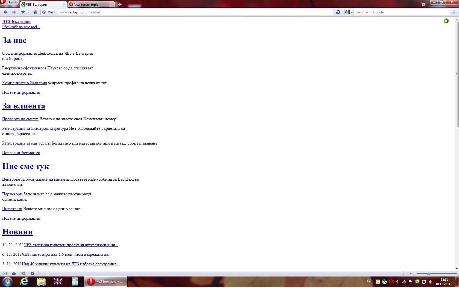The image size is (459, 288).
Task: Toggle Opera Turbo in the status bar
Action: 33,274
